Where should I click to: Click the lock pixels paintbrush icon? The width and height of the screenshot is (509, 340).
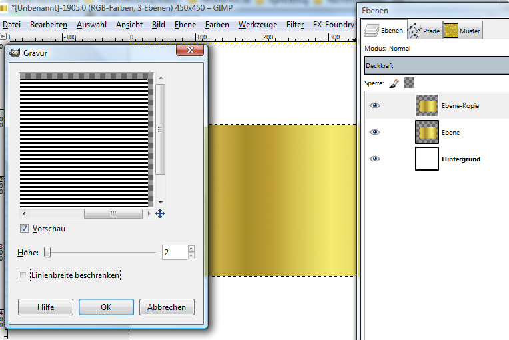click(394, 83)
